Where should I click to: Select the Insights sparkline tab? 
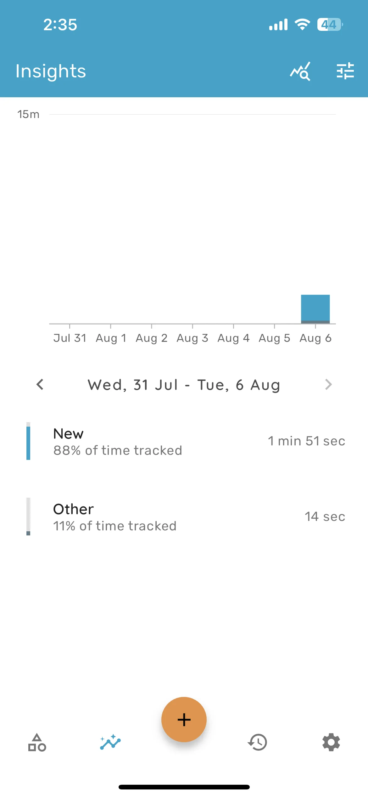110,743
